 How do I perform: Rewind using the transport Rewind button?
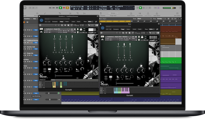50,8
